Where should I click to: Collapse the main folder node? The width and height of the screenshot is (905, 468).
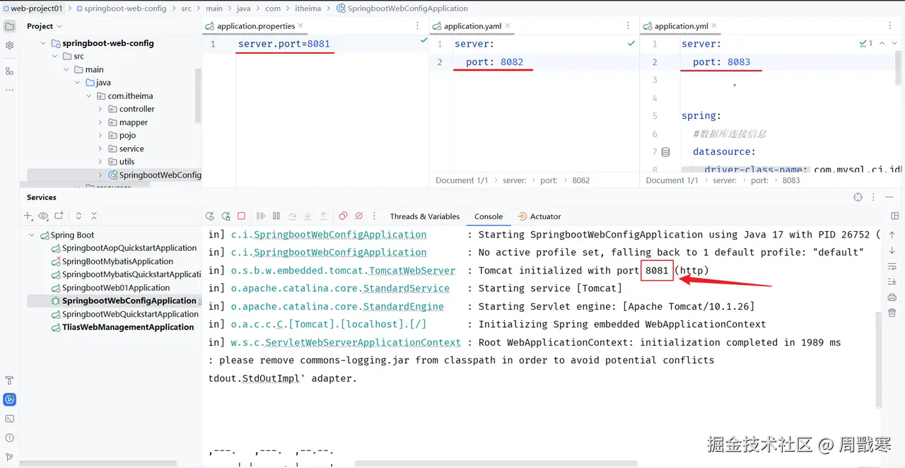66,69
